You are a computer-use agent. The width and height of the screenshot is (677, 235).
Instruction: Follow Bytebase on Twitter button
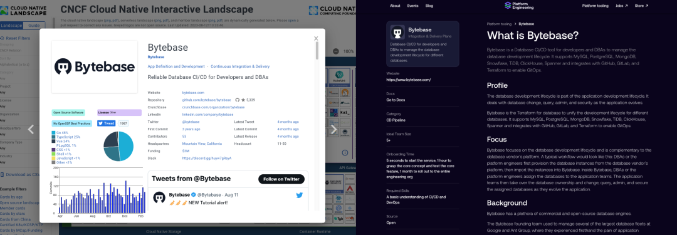281,179
